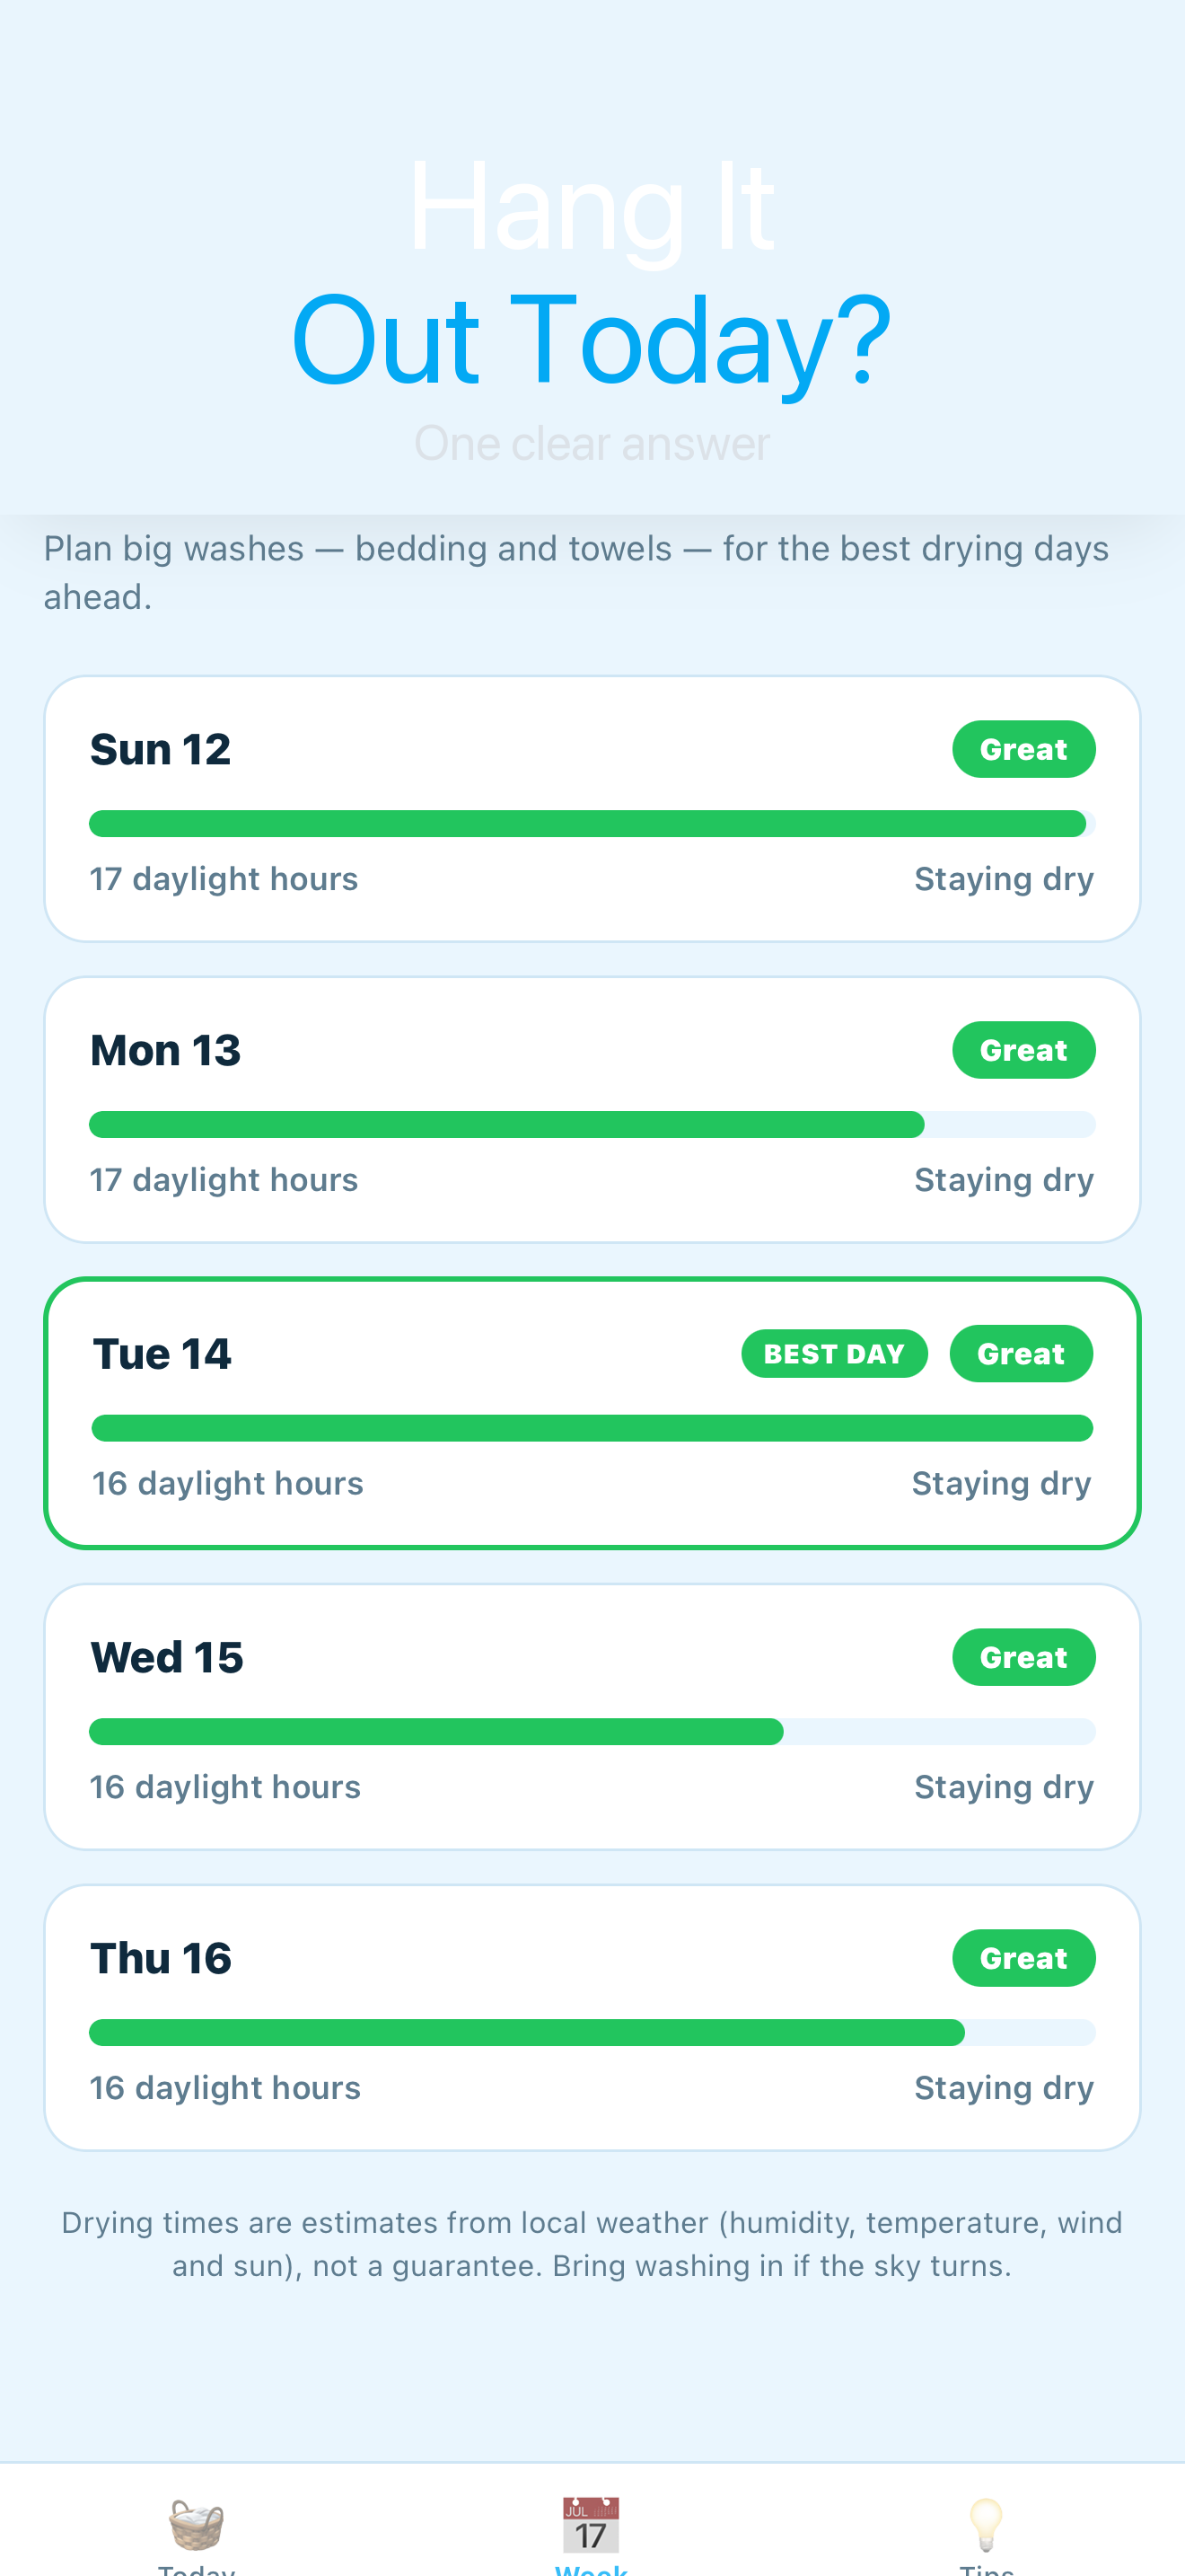Open the Tips tab lightbulb icon

coord(987,2524)
